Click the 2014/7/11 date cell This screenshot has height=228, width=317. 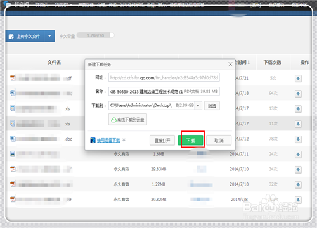(239, 154)
